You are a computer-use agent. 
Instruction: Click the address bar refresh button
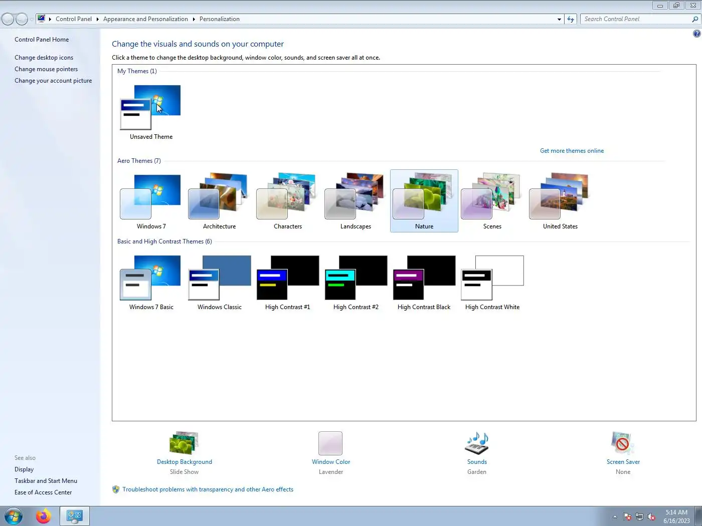pyautogui.click(x=570, y=19)
